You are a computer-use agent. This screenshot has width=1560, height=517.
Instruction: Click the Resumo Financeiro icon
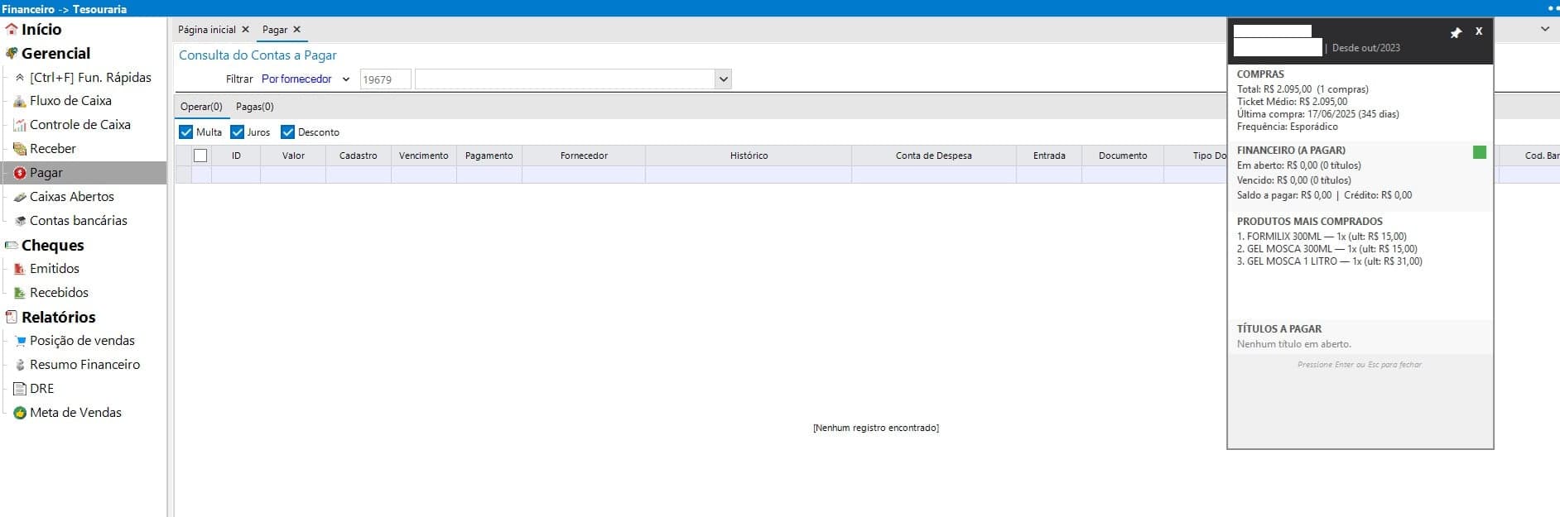click(20, 365)
